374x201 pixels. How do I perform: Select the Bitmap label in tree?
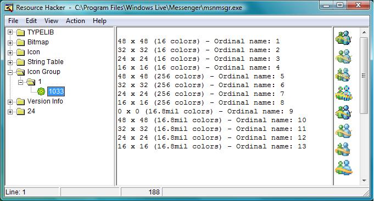38,42
